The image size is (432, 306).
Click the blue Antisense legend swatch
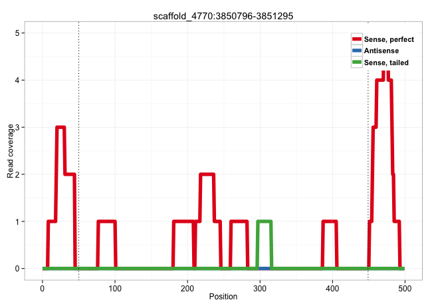point(357,51)
